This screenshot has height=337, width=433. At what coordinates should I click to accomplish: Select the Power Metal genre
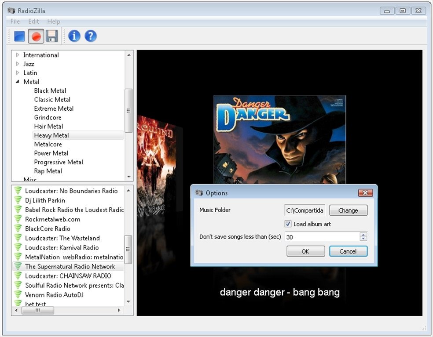point(51,153)
